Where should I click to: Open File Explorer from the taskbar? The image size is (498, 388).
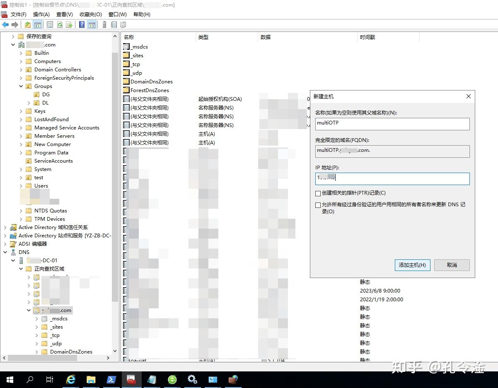pos(91,379)
